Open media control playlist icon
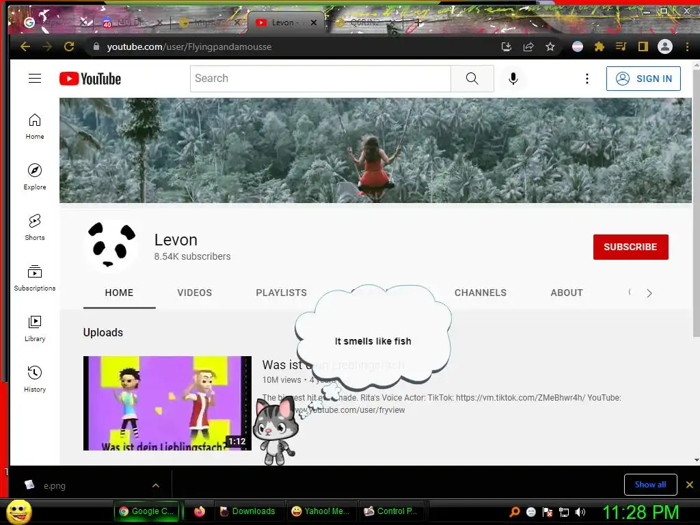Screen dimensions: 700x525 coord(621,46)
